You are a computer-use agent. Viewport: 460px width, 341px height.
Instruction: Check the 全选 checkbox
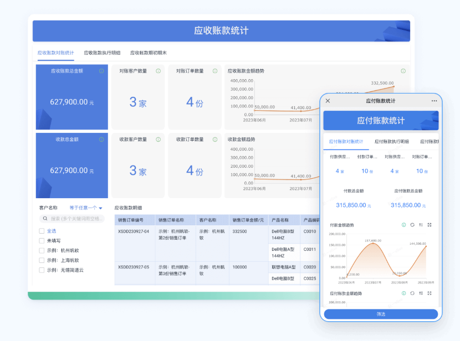(42, 231)
